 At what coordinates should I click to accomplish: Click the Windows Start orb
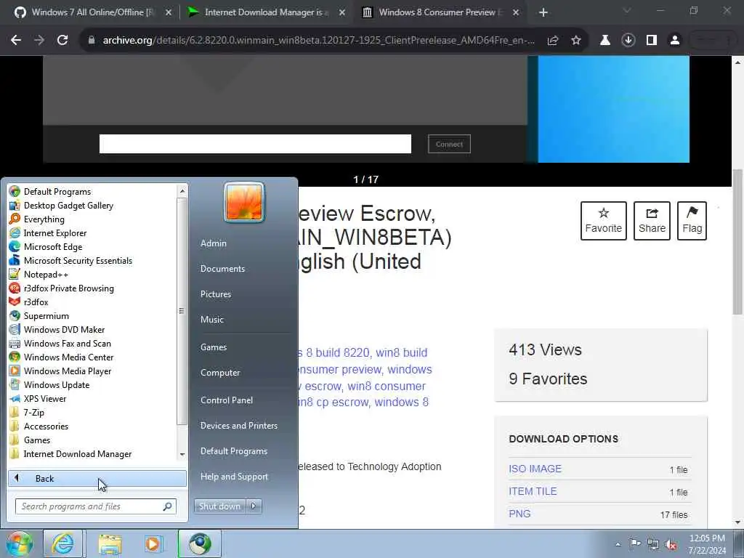click(x=18, y=543)
